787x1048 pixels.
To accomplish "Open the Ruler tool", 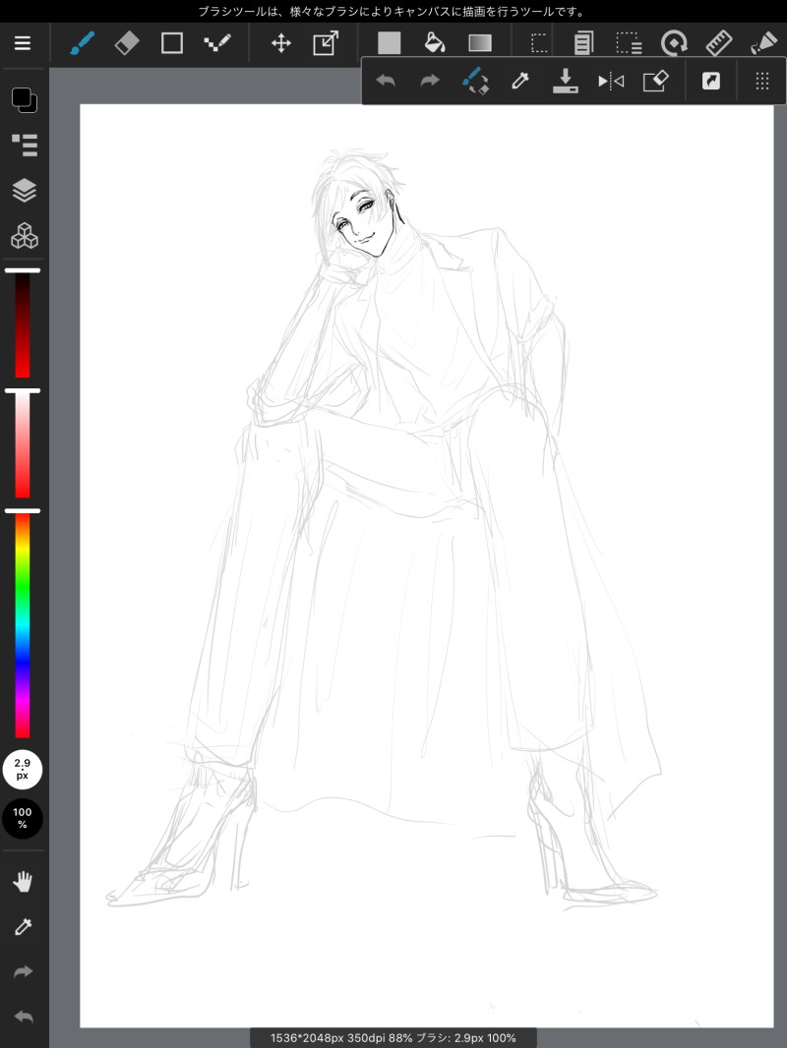I will point(720,43).
